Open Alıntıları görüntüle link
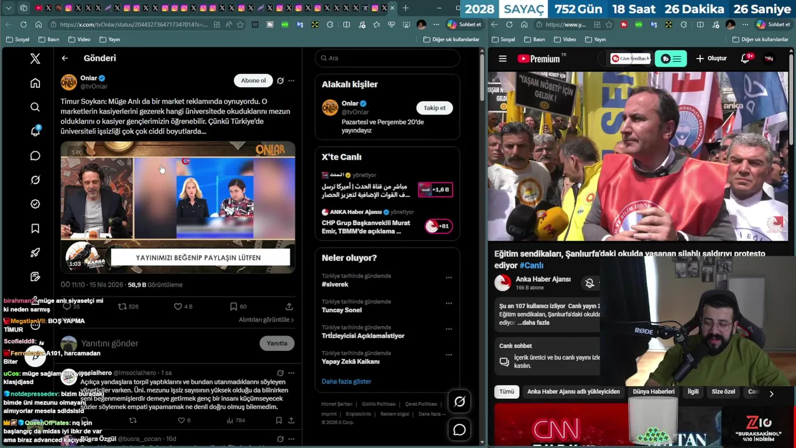796x448 pixels. (x=266, y=320)
